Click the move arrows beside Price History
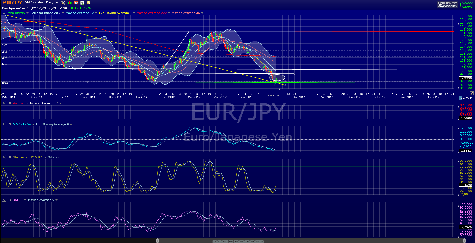 click(x=4, y=13)
